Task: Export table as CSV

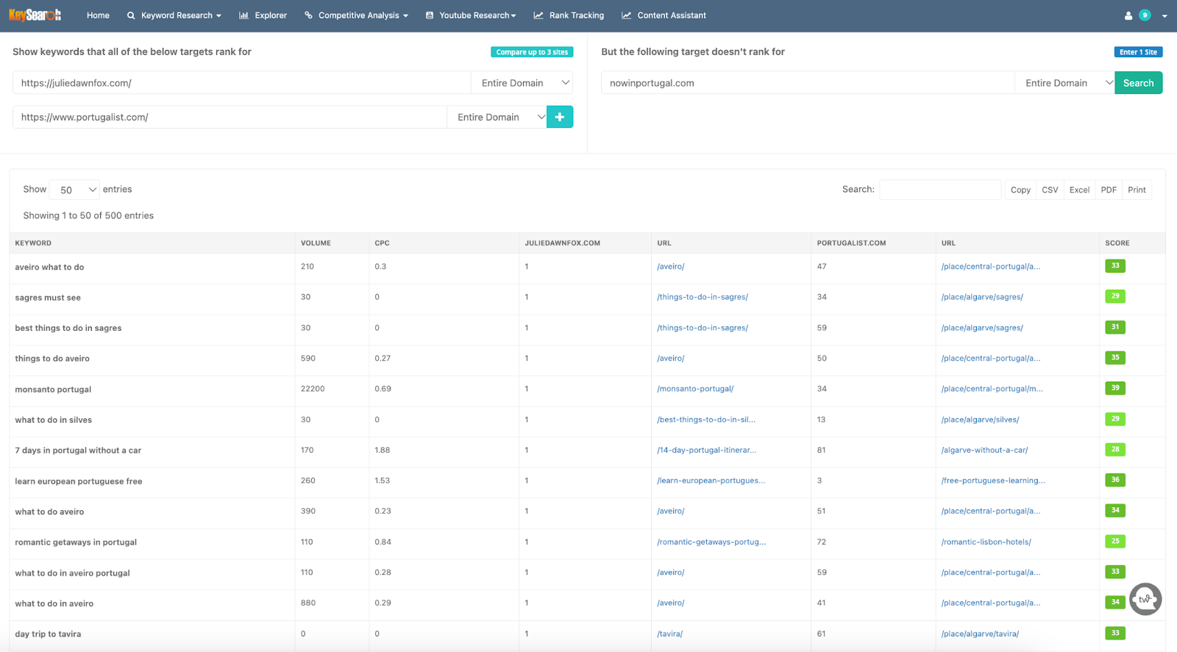Action: [1050, 190]
